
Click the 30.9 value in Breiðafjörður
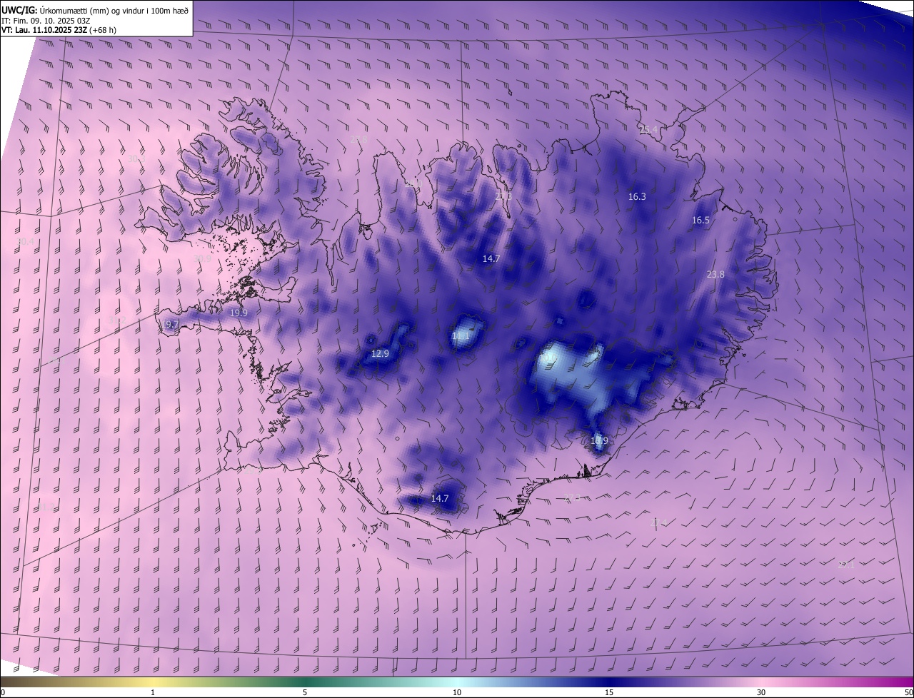click(202, 258)
